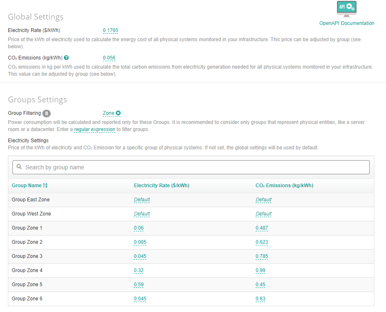This screenshot has width=386, height=312.
Task: Click the group count badge showing 8
Action: (46, 113)
